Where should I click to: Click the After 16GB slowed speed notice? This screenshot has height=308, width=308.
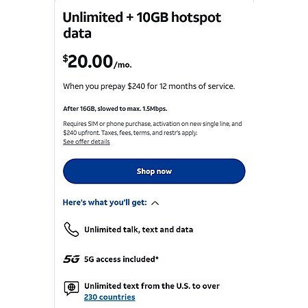click(x=115, y=109)
